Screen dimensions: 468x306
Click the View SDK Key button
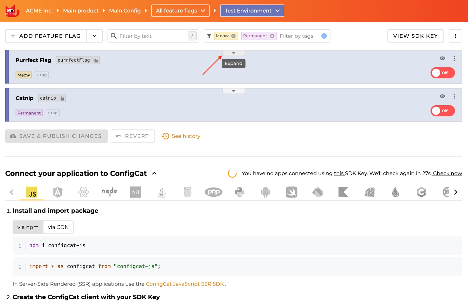coord(415,36)
